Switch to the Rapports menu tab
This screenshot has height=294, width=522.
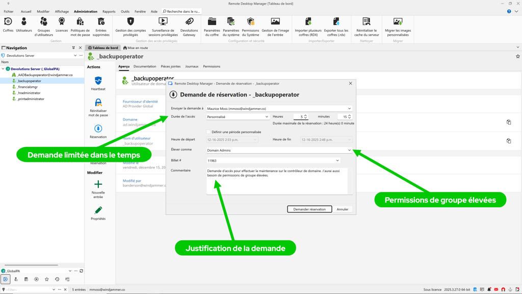pos(109,11)
